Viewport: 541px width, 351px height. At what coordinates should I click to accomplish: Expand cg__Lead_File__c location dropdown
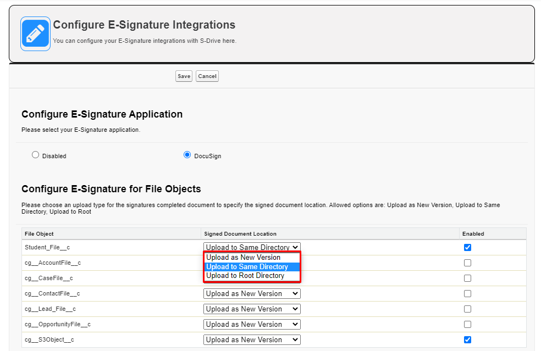[x=252, y=309]
